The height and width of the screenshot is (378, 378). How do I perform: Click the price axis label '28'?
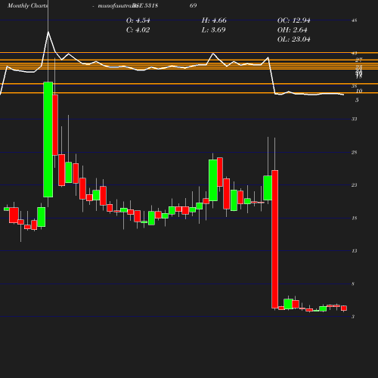point(354,152)
